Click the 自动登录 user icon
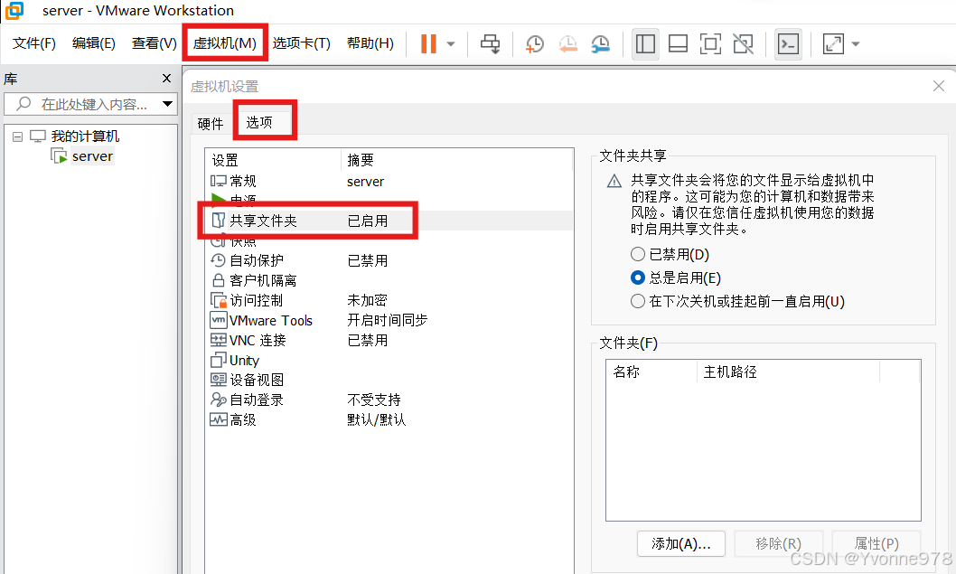Viewport: 956px width, 574px height. click(x=219, y=400)
